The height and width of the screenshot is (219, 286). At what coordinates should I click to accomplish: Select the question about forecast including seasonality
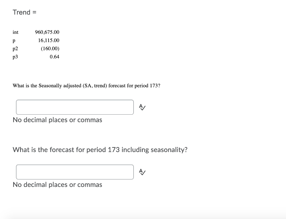100,150
